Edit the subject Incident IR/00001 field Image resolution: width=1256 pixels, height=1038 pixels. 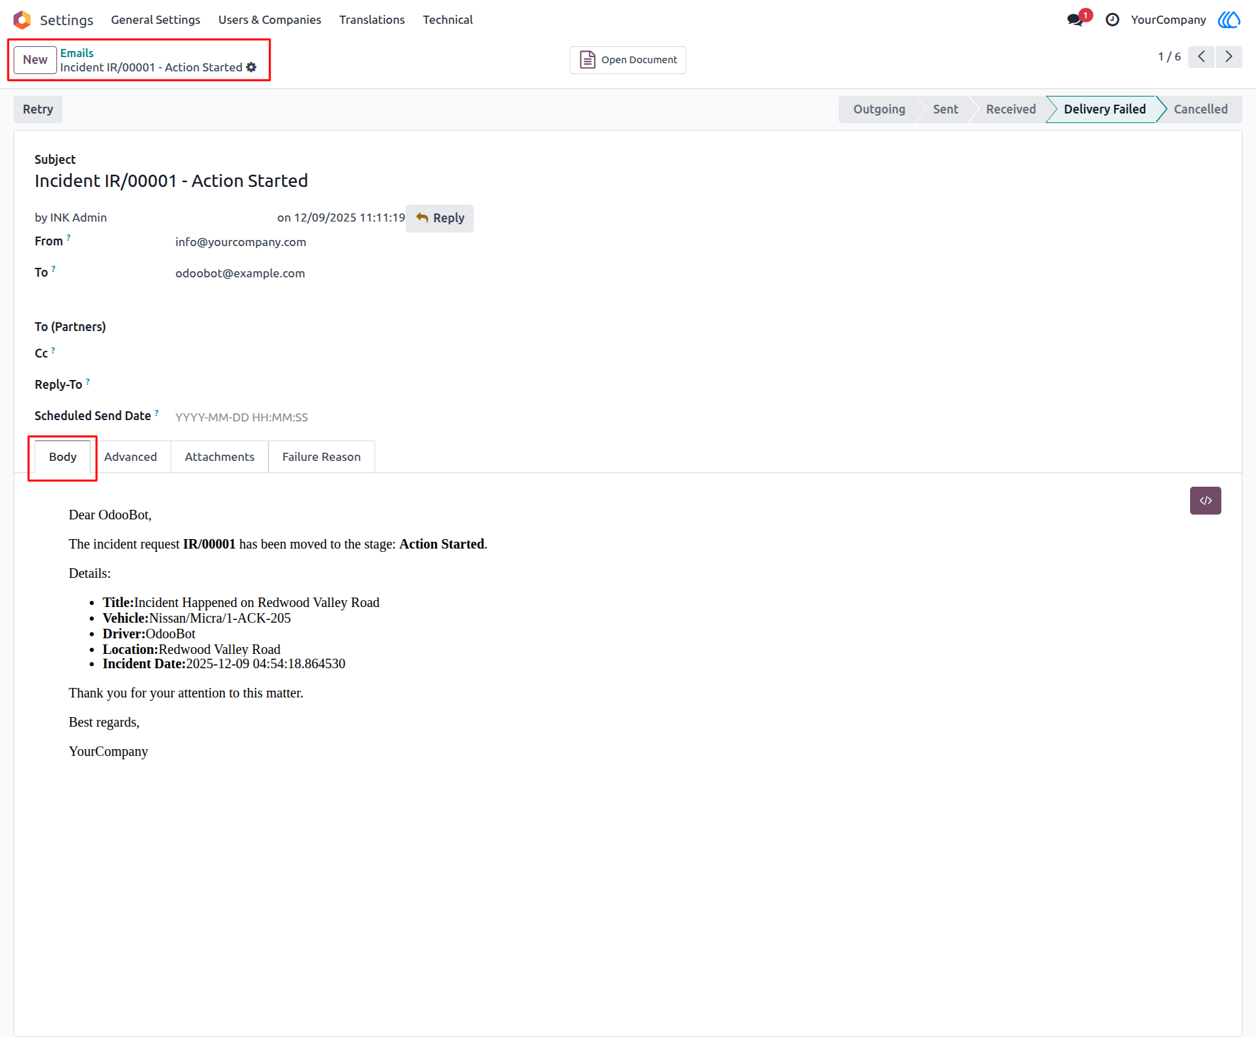[x=171, y=181]
